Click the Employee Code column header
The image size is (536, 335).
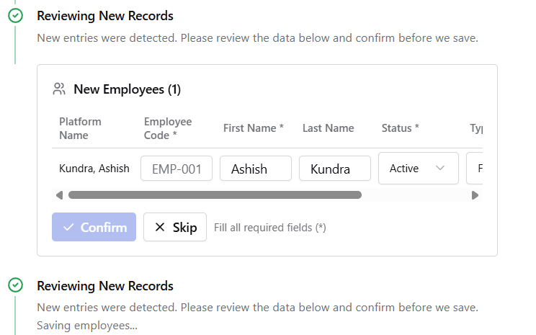168,128
